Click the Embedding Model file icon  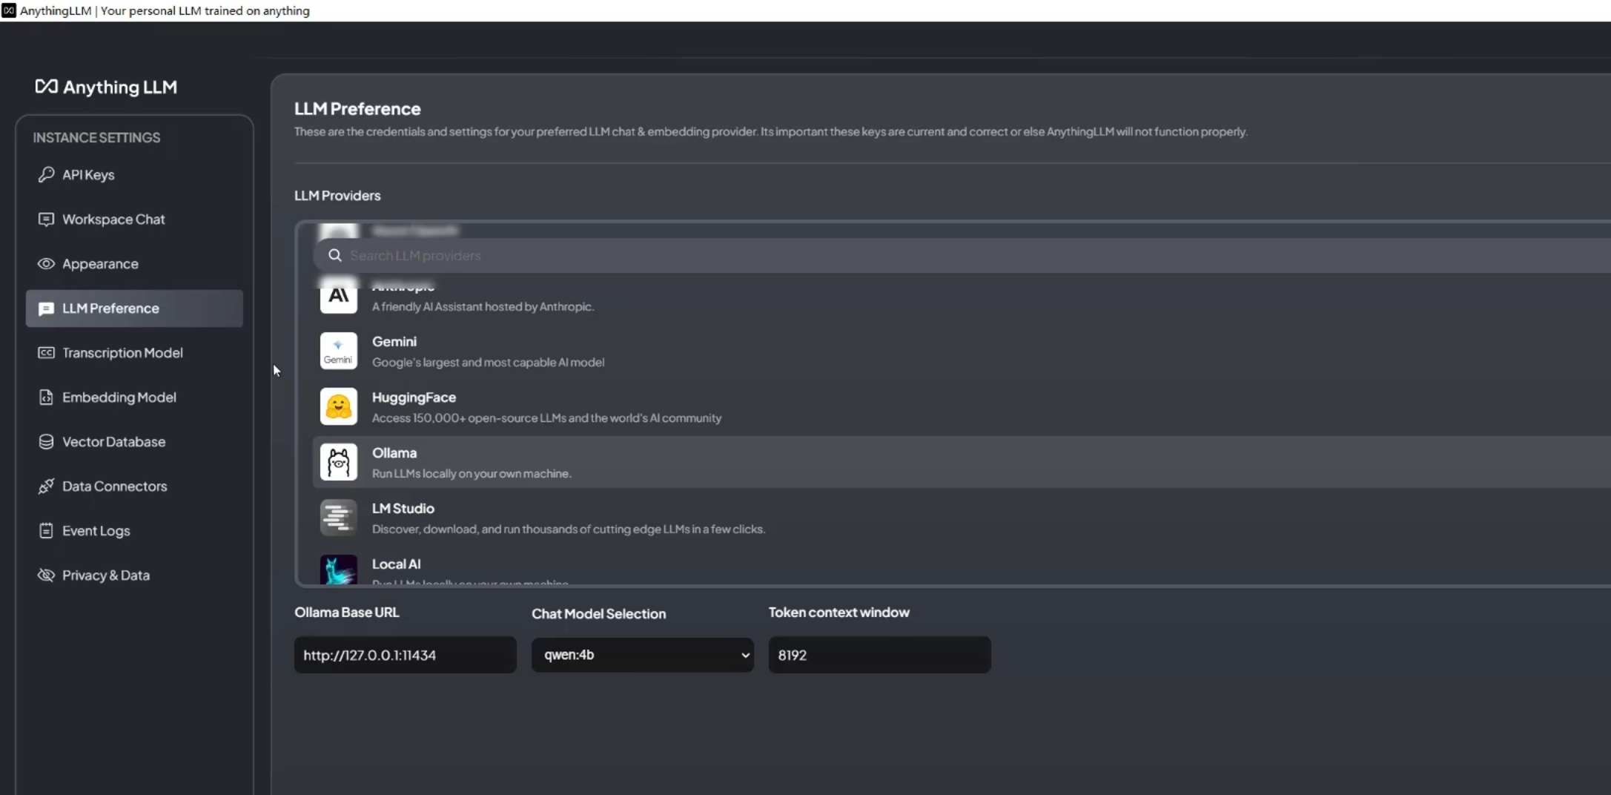click(x=46, y=397)
